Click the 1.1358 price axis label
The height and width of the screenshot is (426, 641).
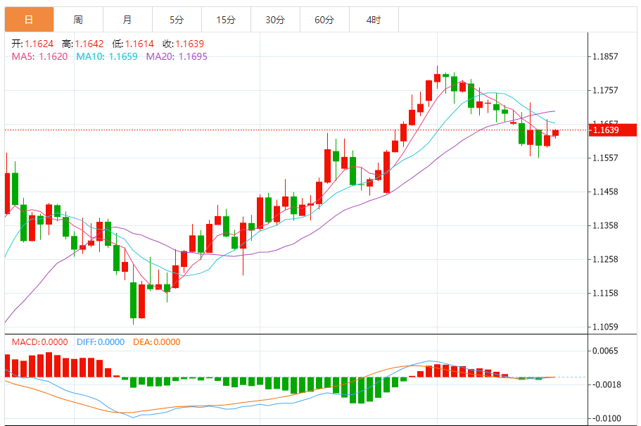pos(605,225)
